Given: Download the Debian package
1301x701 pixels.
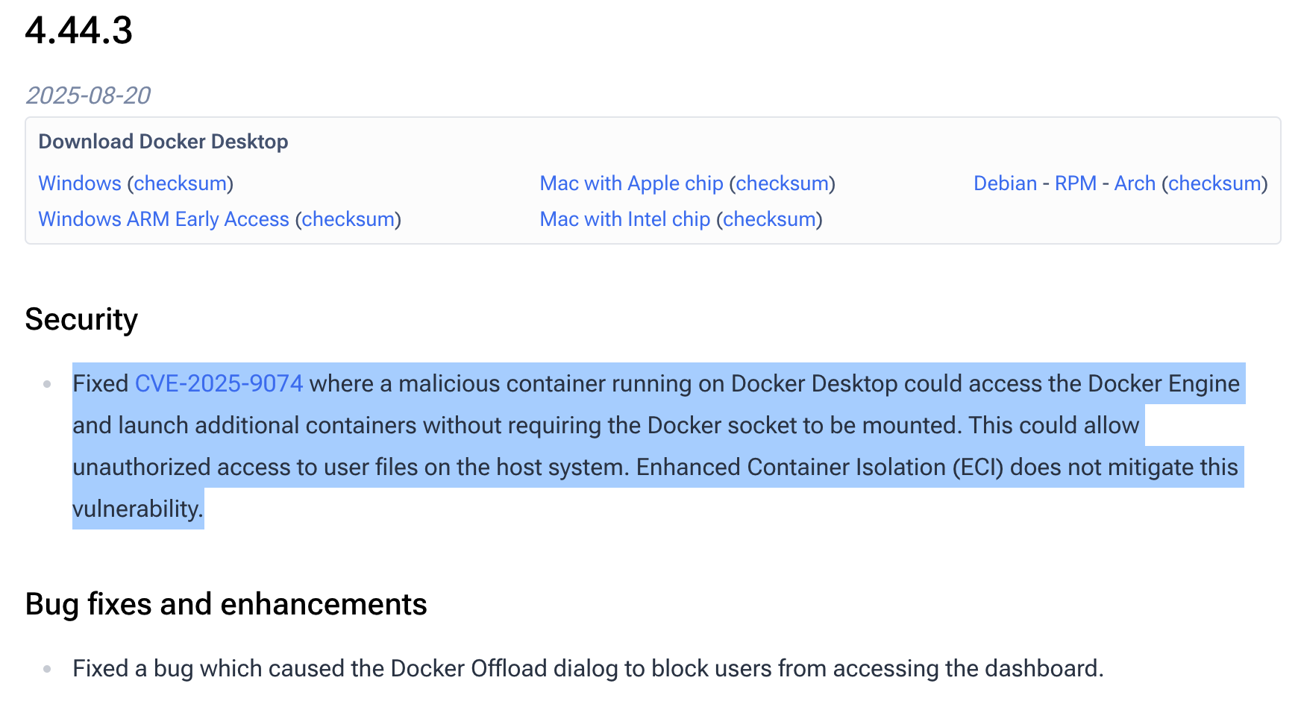Looking at the screenshot, I should tap(1004, 183).
